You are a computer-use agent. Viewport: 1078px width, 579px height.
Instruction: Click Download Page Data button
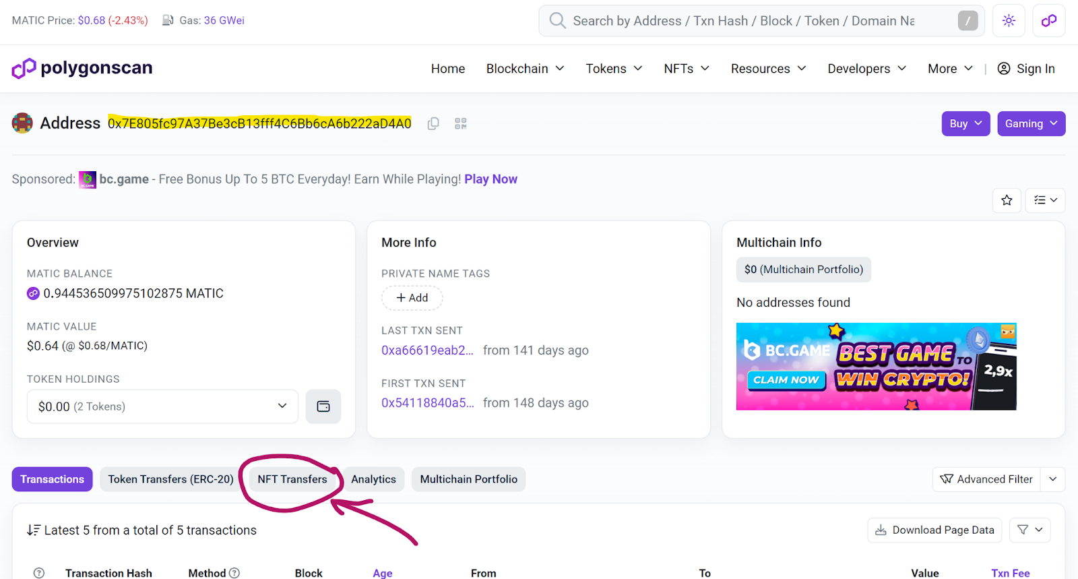(935, 530)
